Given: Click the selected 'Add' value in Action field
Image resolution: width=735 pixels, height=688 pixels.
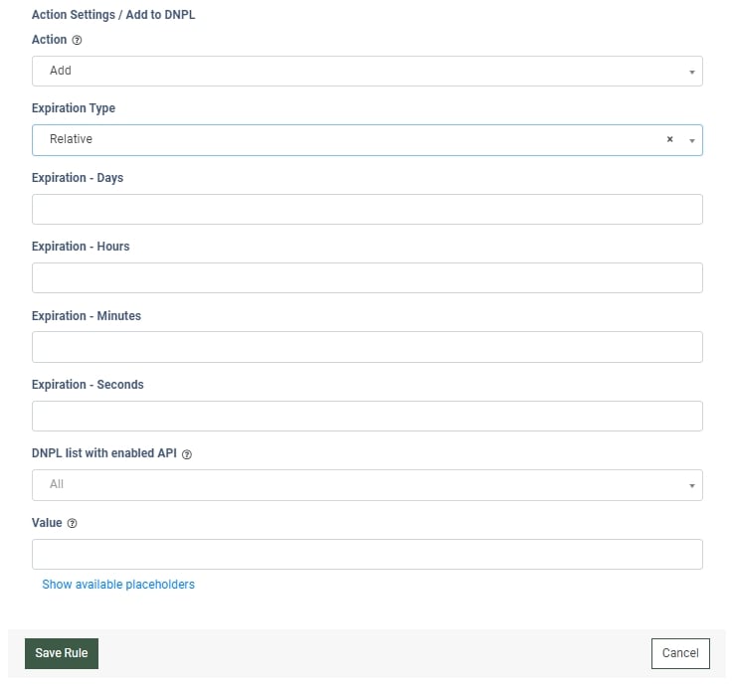Looking at the screenshot, I should (61, 71).
